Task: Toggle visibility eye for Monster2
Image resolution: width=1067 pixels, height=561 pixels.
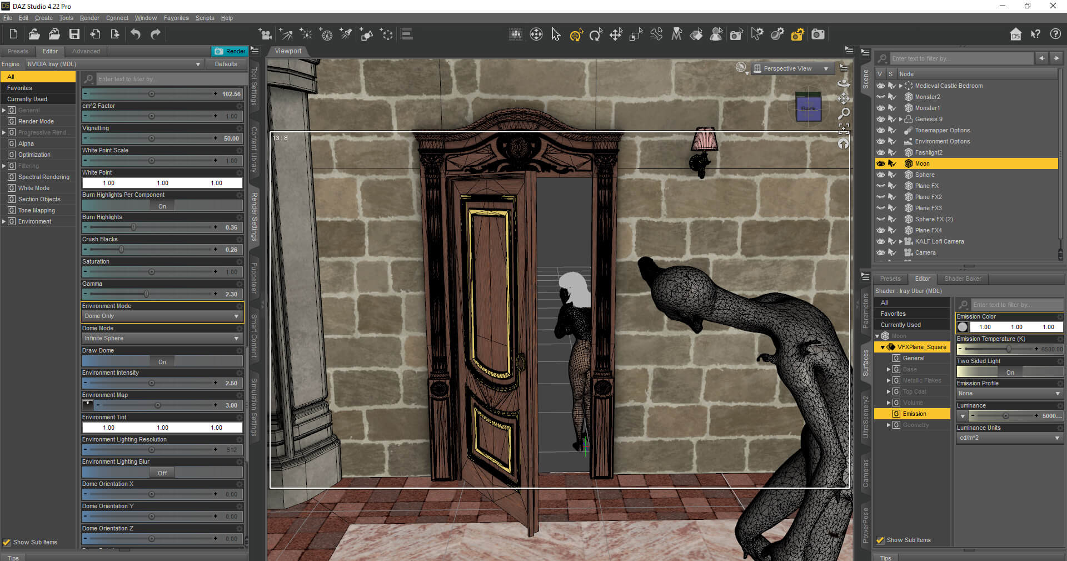Action: click(880, 97)
